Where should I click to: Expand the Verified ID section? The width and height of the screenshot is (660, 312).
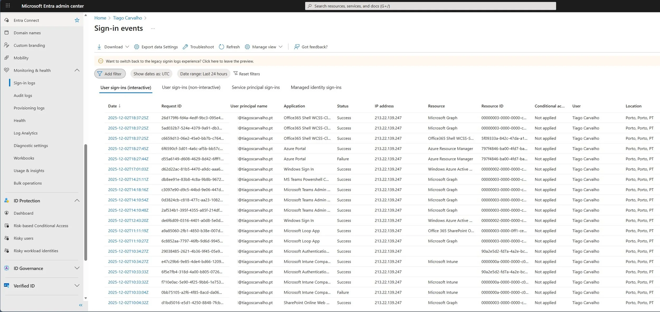click(x=77, y=285)
